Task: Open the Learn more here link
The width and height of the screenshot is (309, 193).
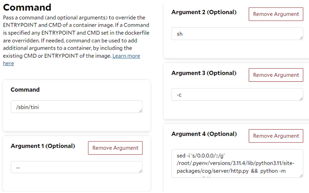Action: pos(126,56)
